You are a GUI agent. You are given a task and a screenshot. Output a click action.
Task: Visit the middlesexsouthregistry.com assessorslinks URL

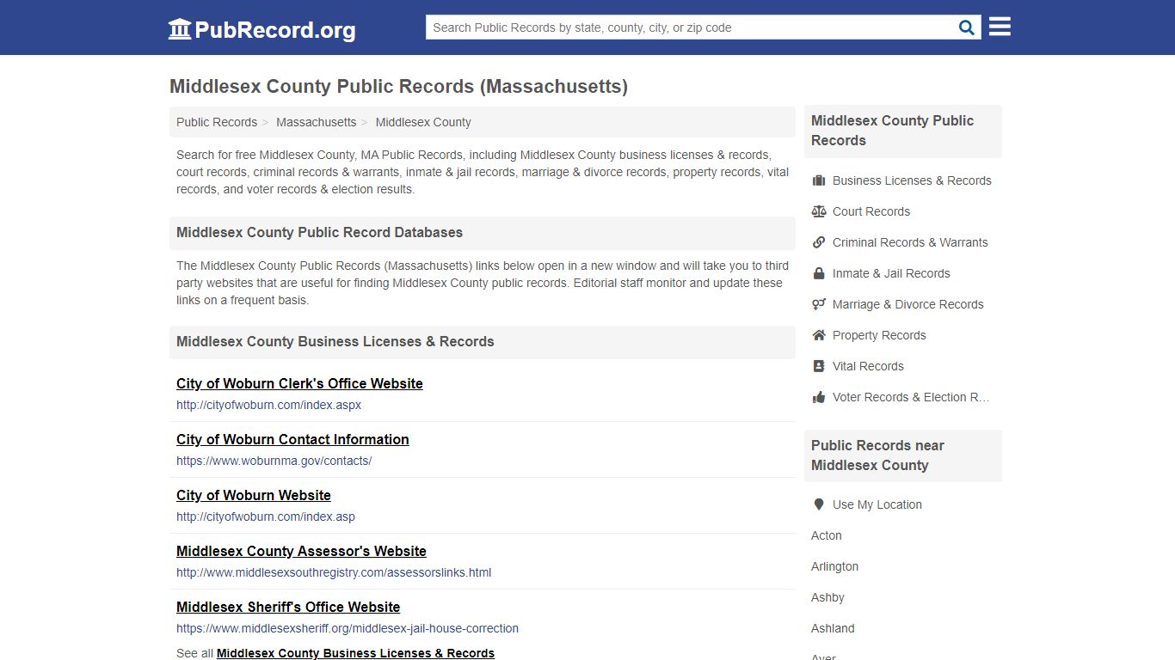coord(334,572)
